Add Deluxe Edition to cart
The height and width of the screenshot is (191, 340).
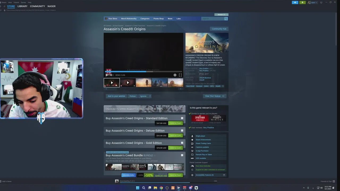coord(176,136)
